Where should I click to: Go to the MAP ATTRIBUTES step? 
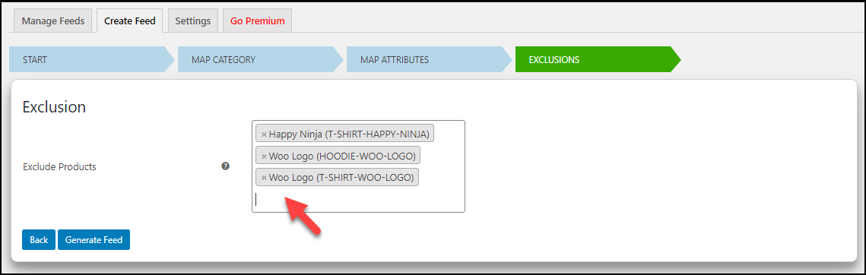pos(429,60)
